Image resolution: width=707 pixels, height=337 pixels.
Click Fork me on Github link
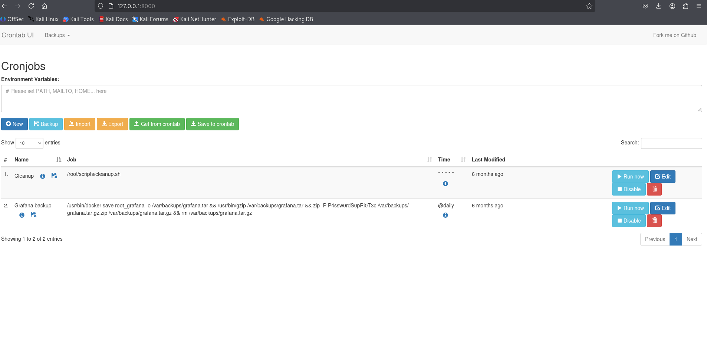pos(674,35)
